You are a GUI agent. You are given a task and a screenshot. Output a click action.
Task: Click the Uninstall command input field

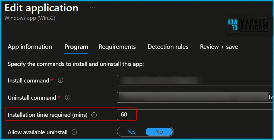click(195, 97)
